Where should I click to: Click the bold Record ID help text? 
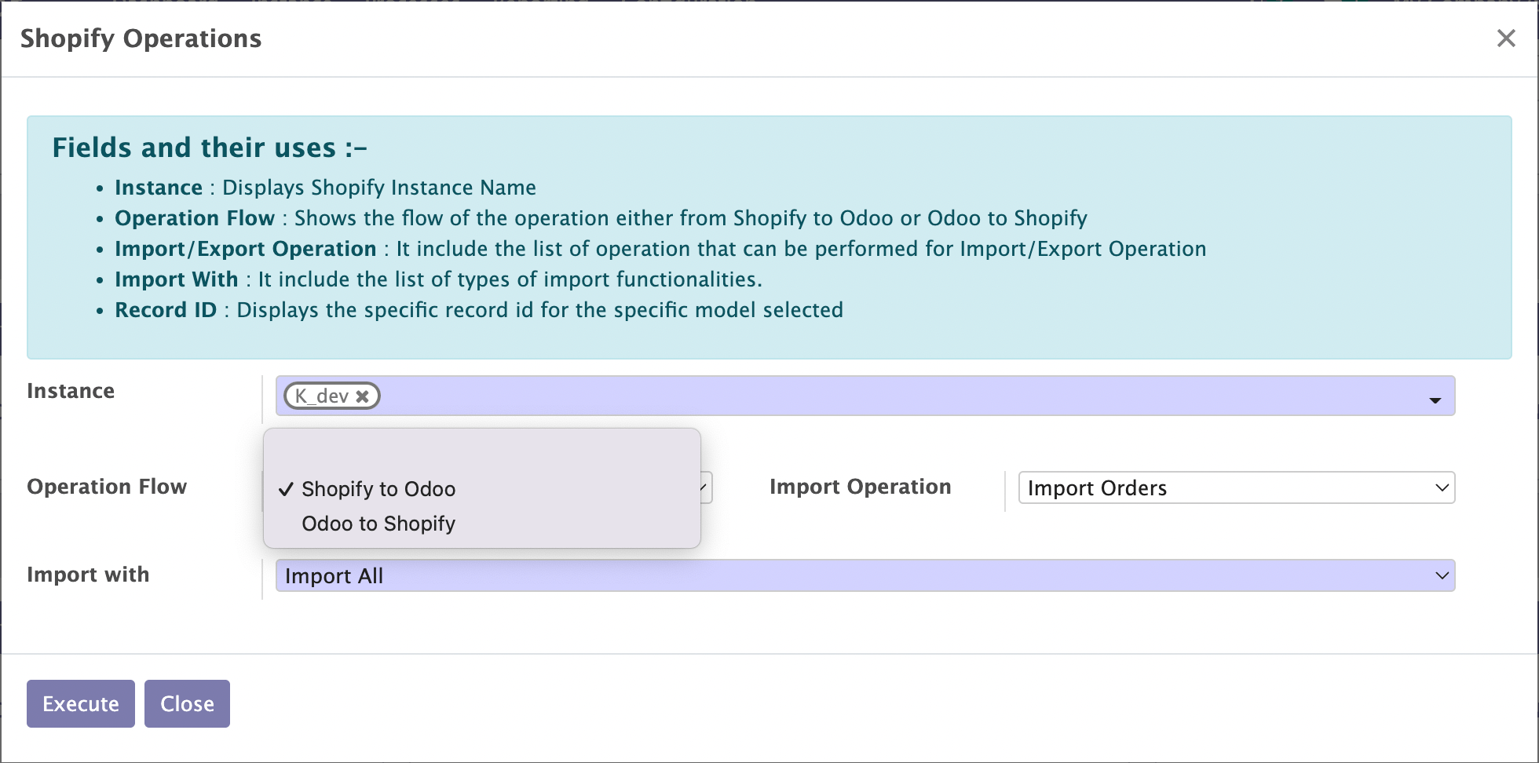click(x=166, y=310)
